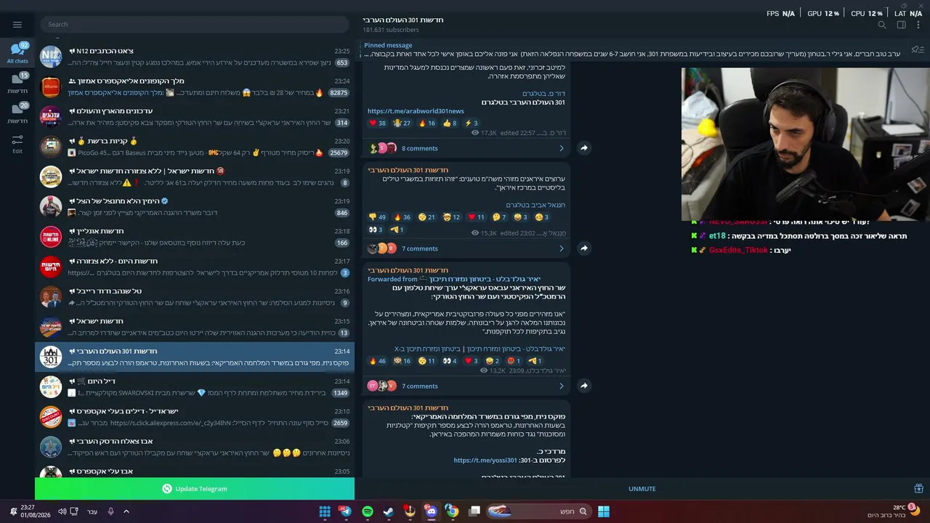Viewport: 930px width, 523px height.
Task: Click the UNMUTE button
Action: [x=642, y=489]
